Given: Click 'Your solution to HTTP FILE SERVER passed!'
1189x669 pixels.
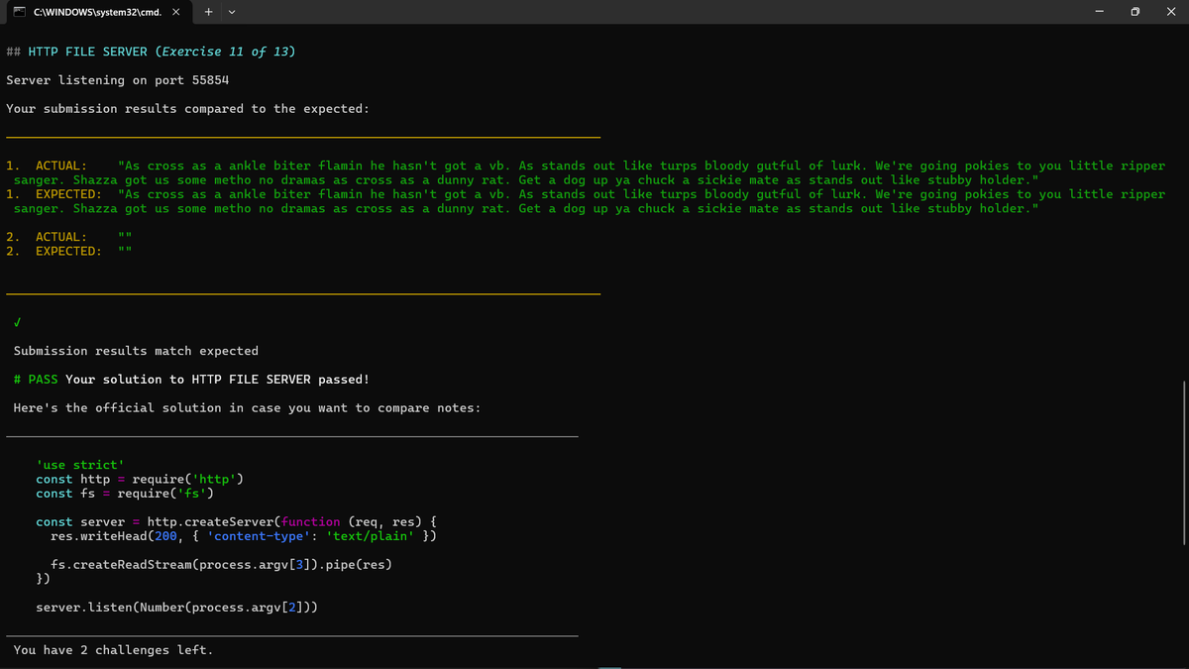Looking at the screenshot, I should 218,381.
